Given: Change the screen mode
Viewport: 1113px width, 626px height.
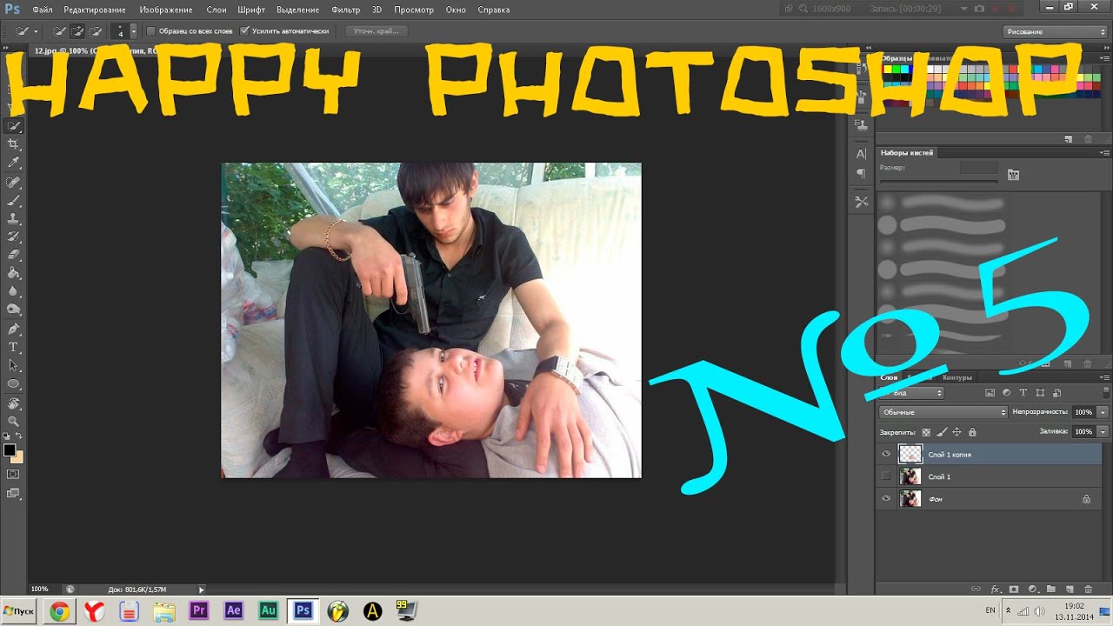Looking at the screenshot, I should pos(14,493).
